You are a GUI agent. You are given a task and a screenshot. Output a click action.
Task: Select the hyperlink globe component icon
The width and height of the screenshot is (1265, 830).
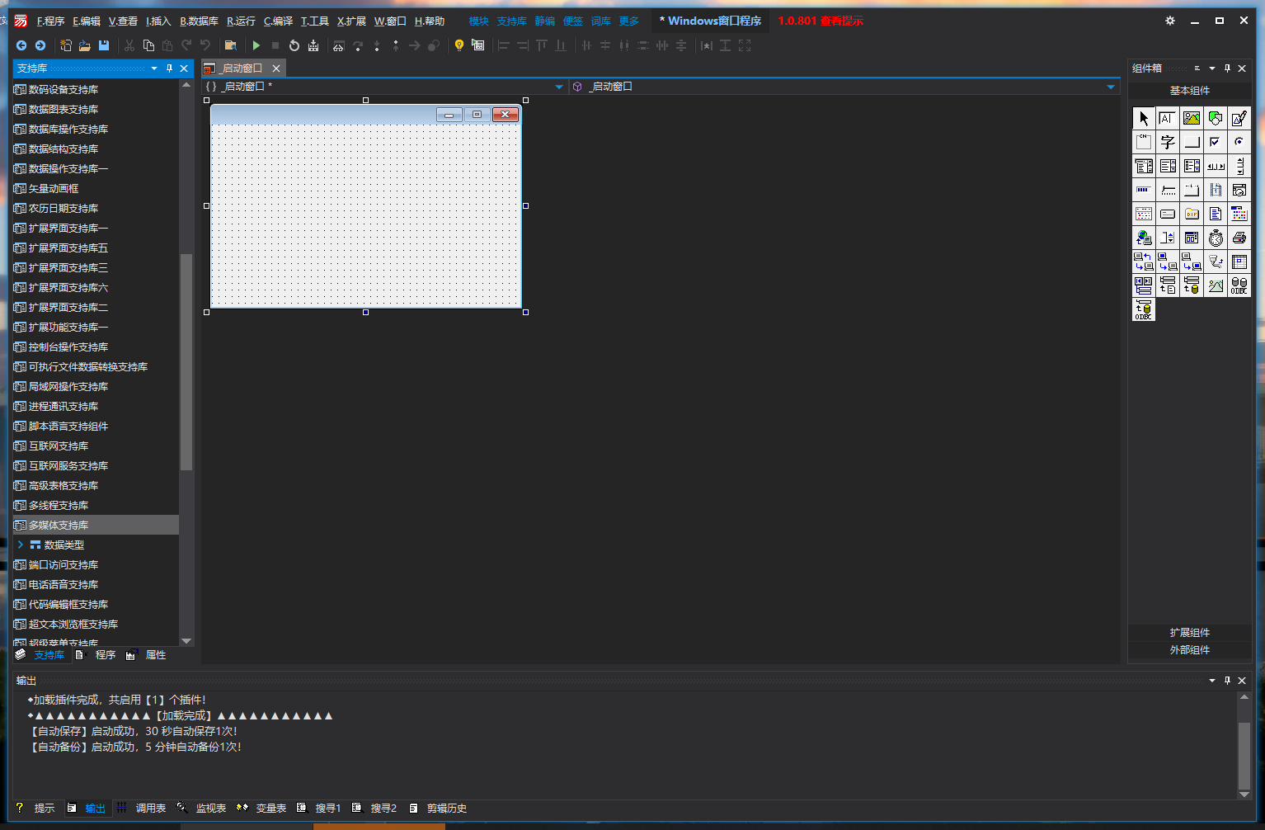pyautogui.click(x=1144, y=238)
